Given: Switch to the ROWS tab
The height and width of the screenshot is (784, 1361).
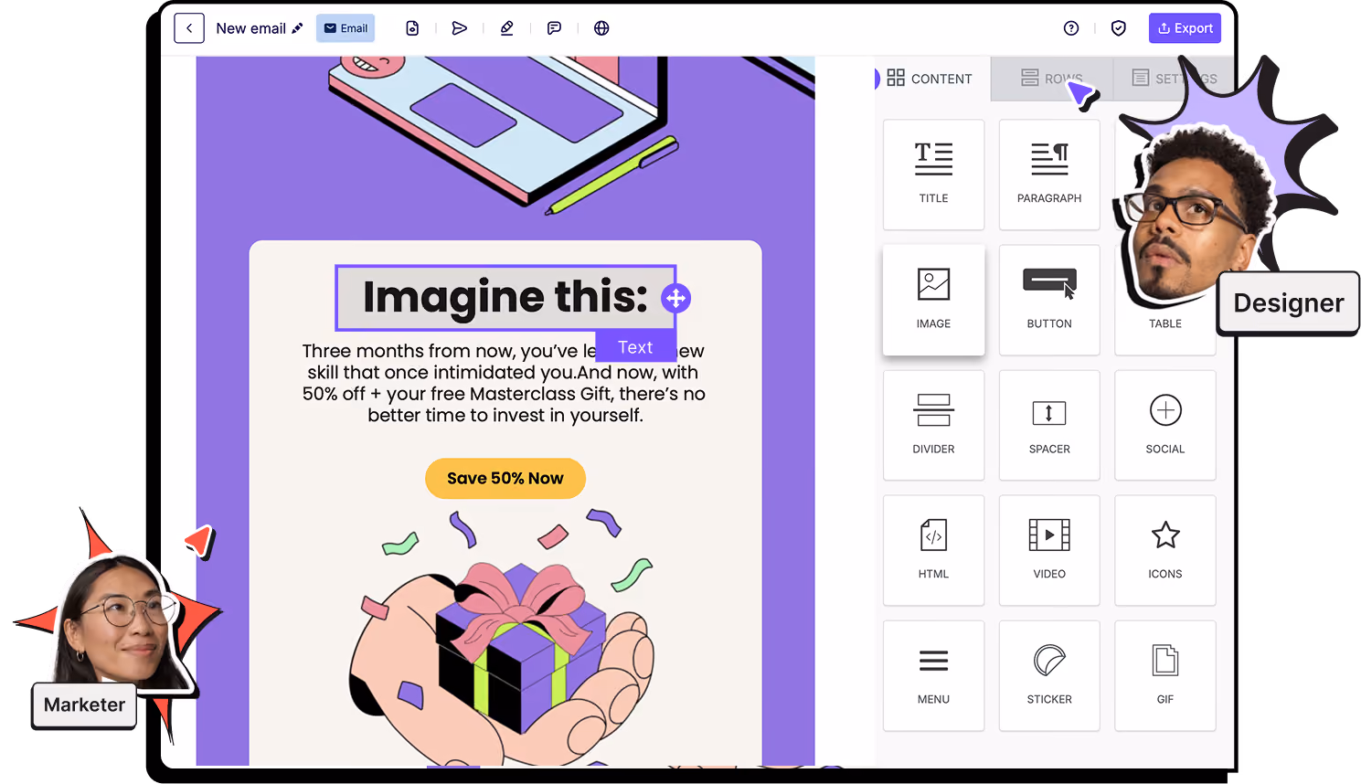Looking at the screenshot, I should pos(1052,79).
